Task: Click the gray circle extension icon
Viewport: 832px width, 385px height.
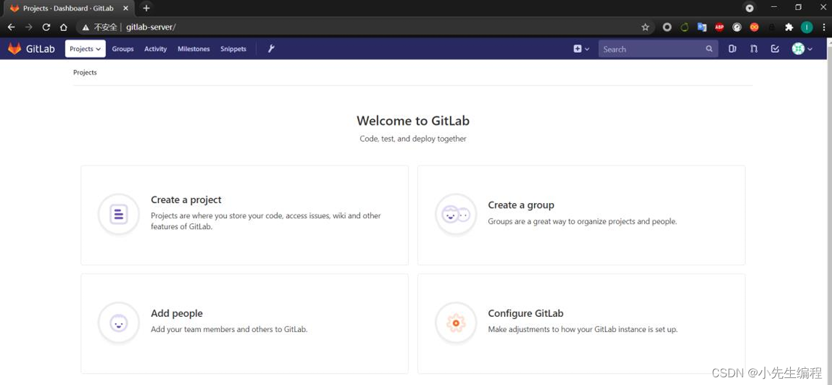Action: tap(667, 27)
